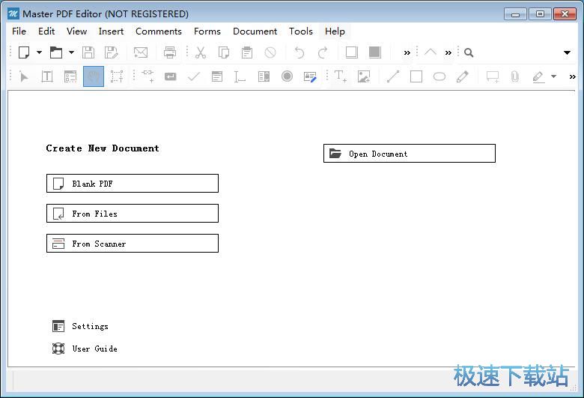
Task: Click the Delete (circle slash) icon
Action: tap(270, 52)
